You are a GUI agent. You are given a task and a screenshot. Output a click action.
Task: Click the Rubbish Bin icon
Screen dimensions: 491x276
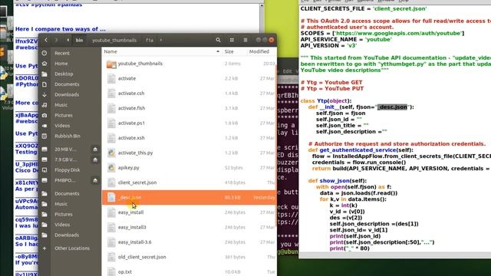coord(44,136)
